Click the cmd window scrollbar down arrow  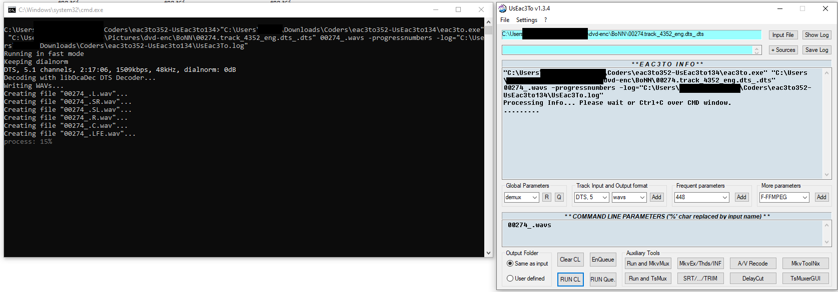[489, 253]
